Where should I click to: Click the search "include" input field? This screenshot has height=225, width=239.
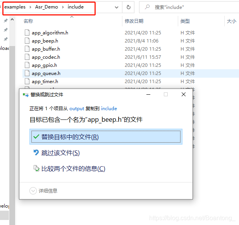click(x=189, y=7)
